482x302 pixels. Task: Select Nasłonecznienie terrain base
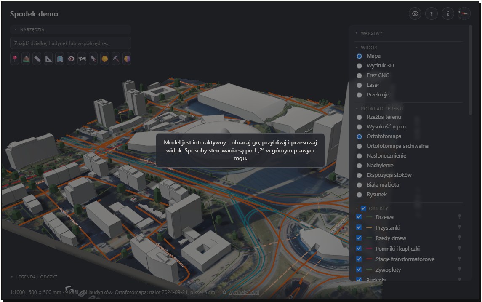coord(359,155)
